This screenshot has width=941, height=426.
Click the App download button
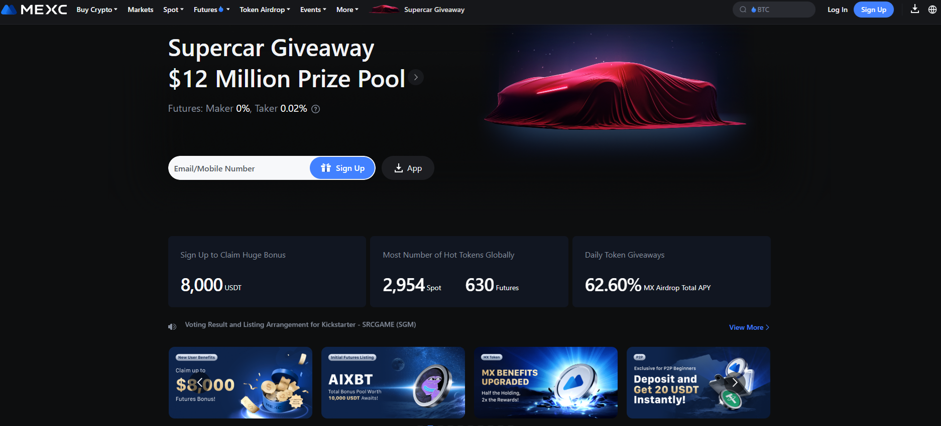pos(408,168)
